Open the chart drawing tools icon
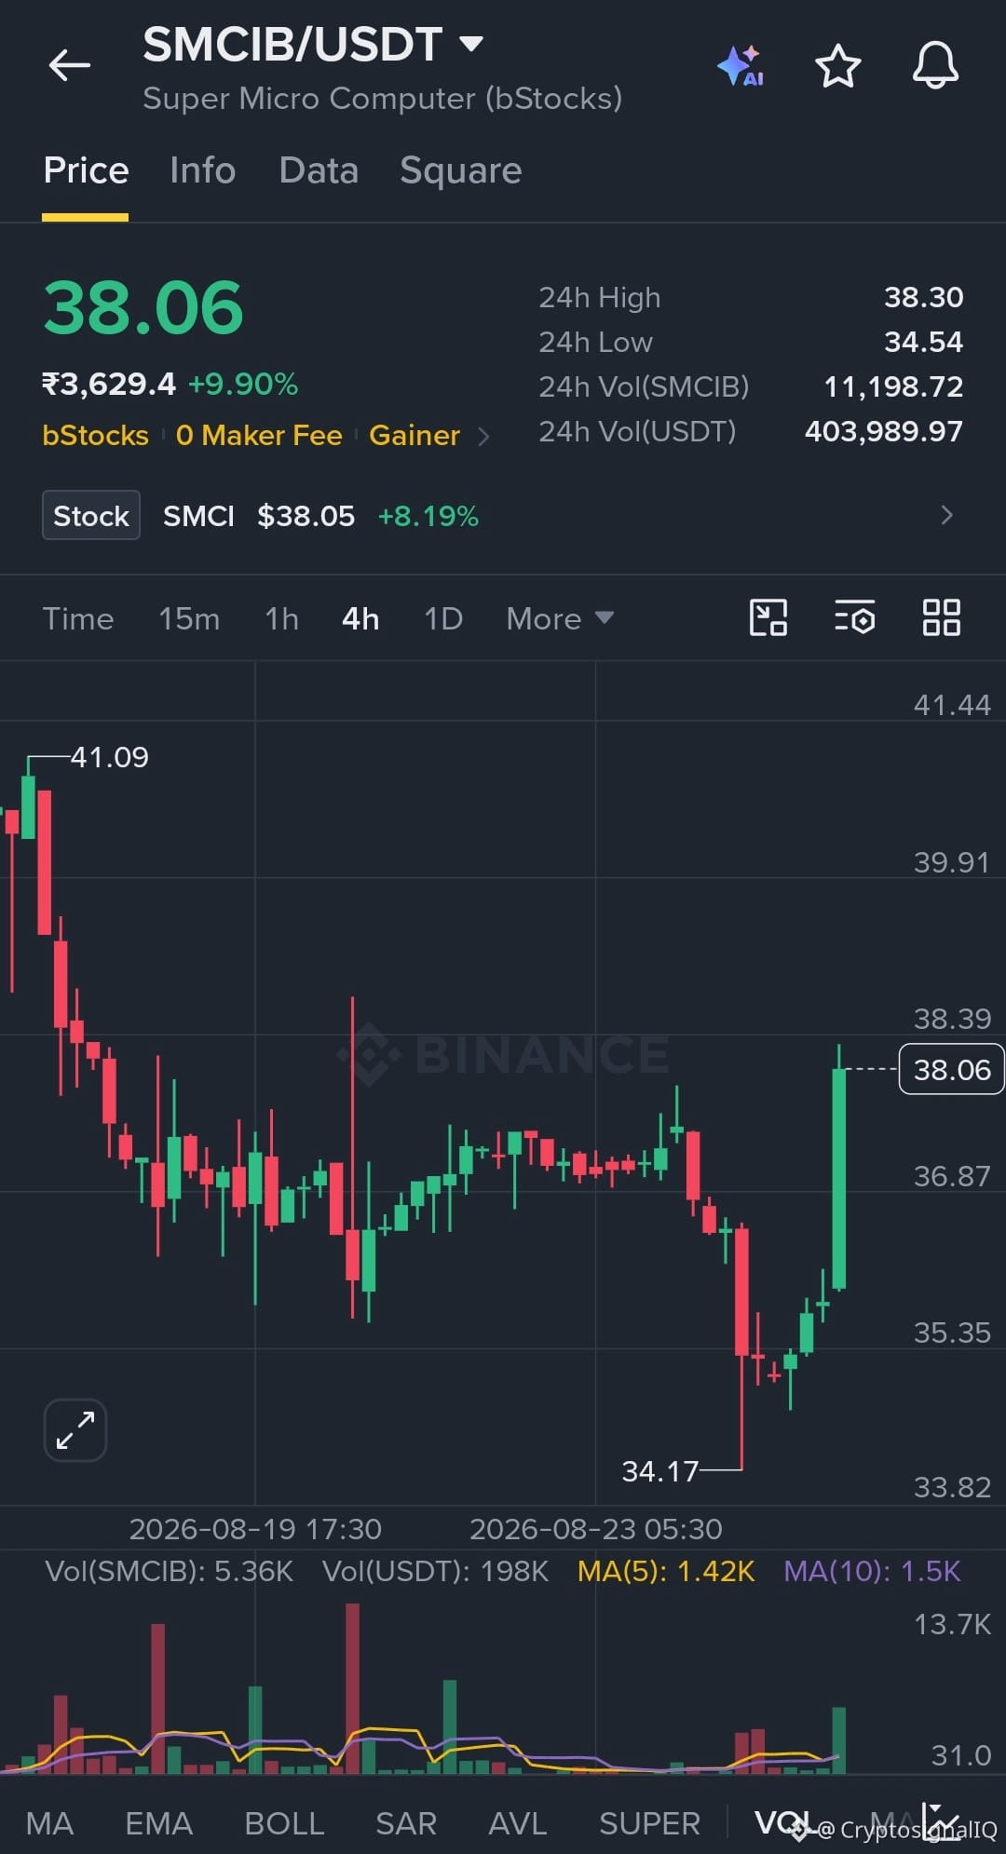Screen dimensions: 1006x1854 click(768, 617)
